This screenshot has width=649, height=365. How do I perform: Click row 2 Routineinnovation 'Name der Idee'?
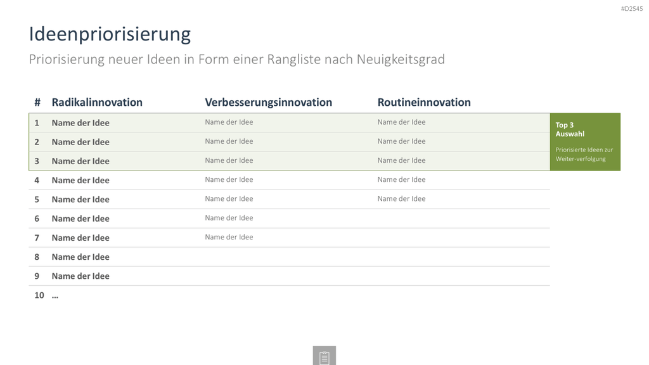(401, 141)
